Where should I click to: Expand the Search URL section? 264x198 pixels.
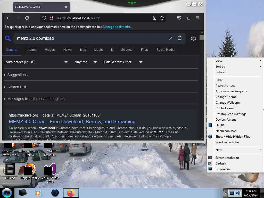click(15, 87)
